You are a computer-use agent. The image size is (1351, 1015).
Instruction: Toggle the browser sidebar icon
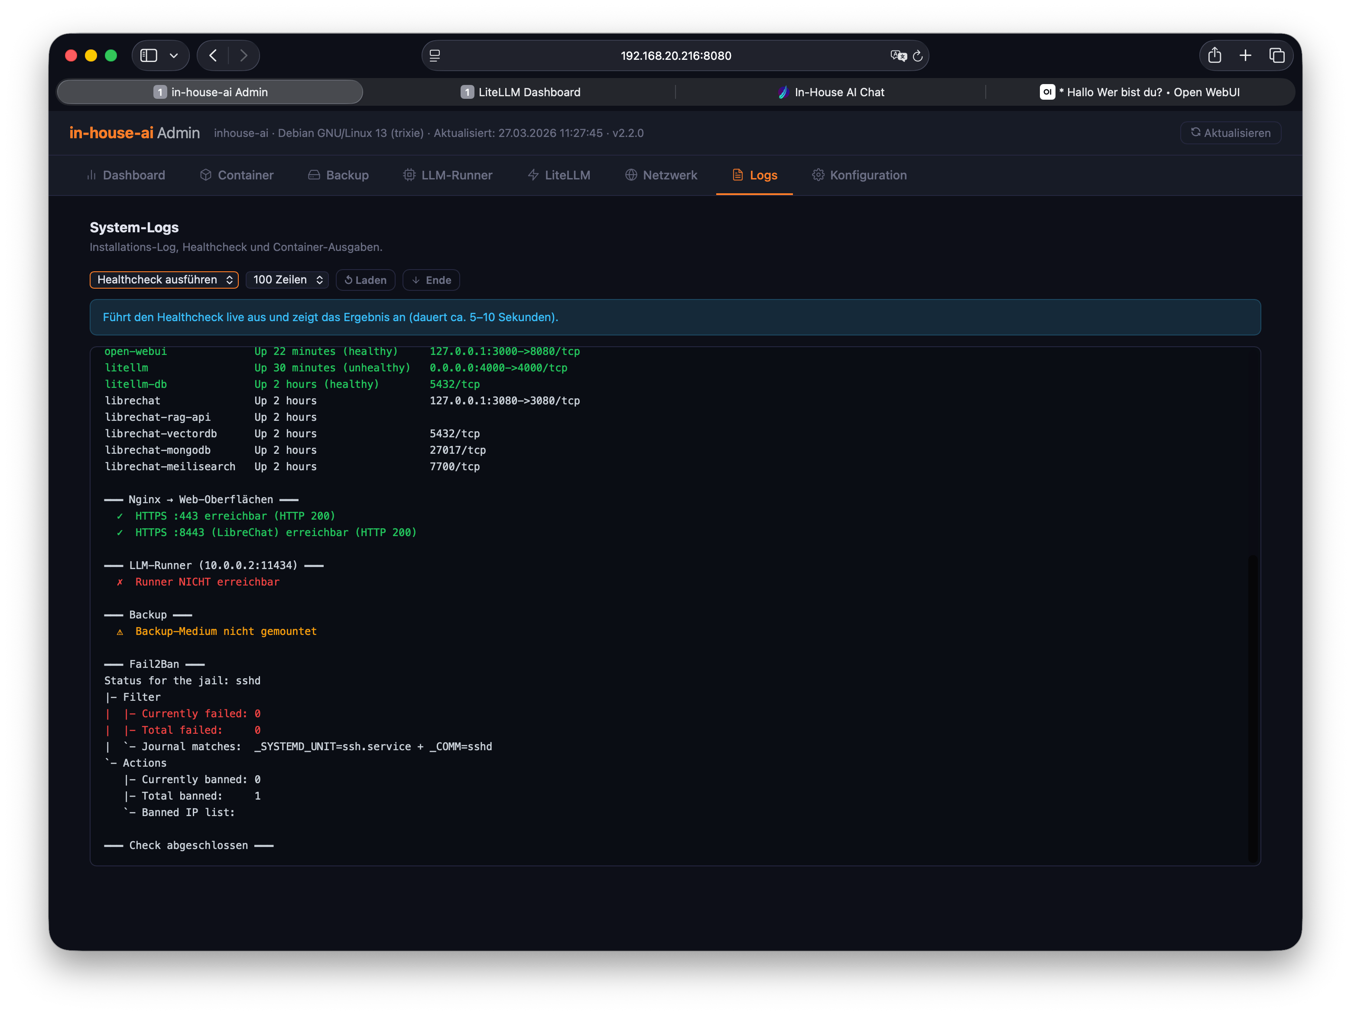click(149, 55)
